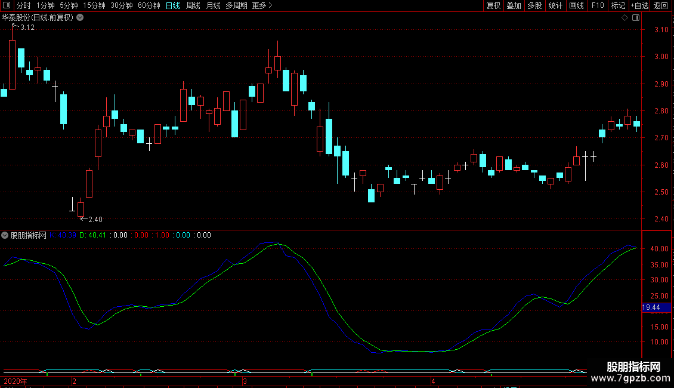Open the F10 company info
The image size is (674, 388).
coord(598,5)
